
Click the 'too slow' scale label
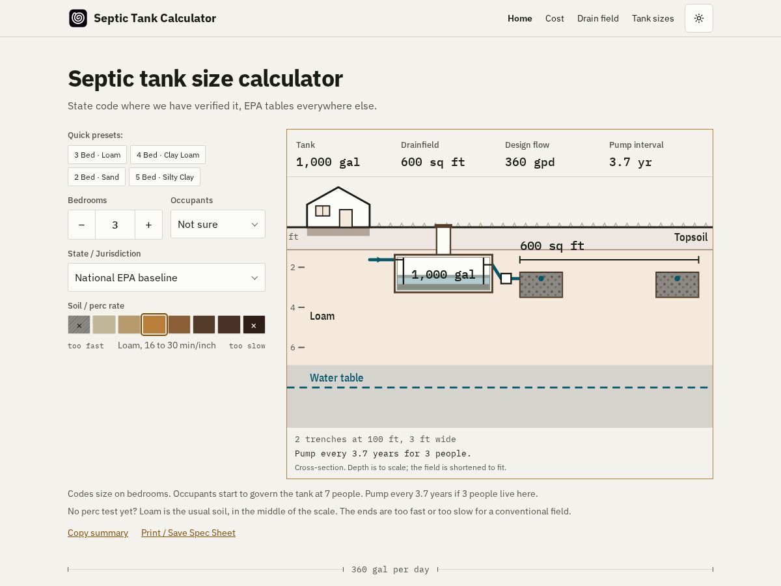click(x=247, y=346)
